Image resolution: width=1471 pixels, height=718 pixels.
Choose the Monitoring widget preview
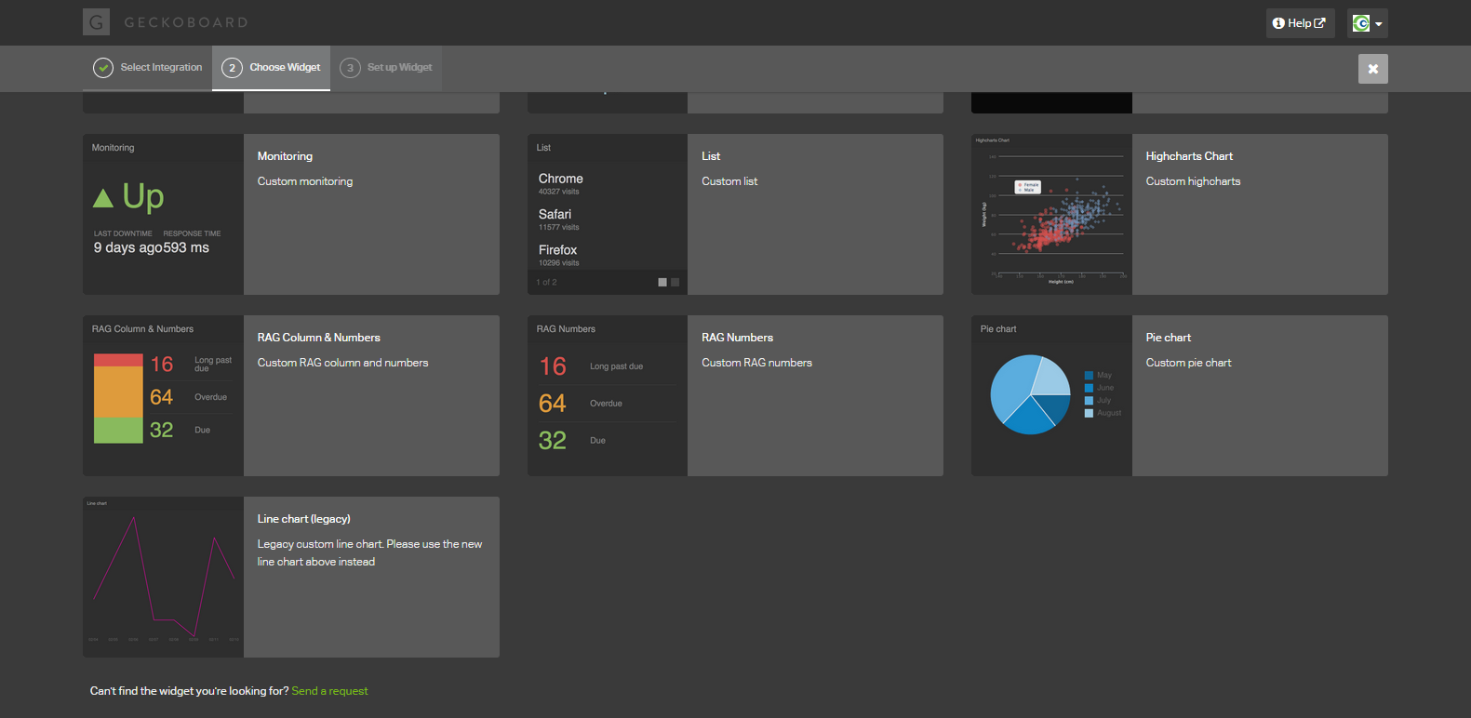[x=163, y=215]
